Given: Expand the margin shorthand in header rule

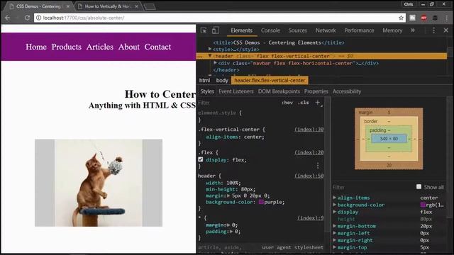Looking at the screenshot, I should coord(228,195).
